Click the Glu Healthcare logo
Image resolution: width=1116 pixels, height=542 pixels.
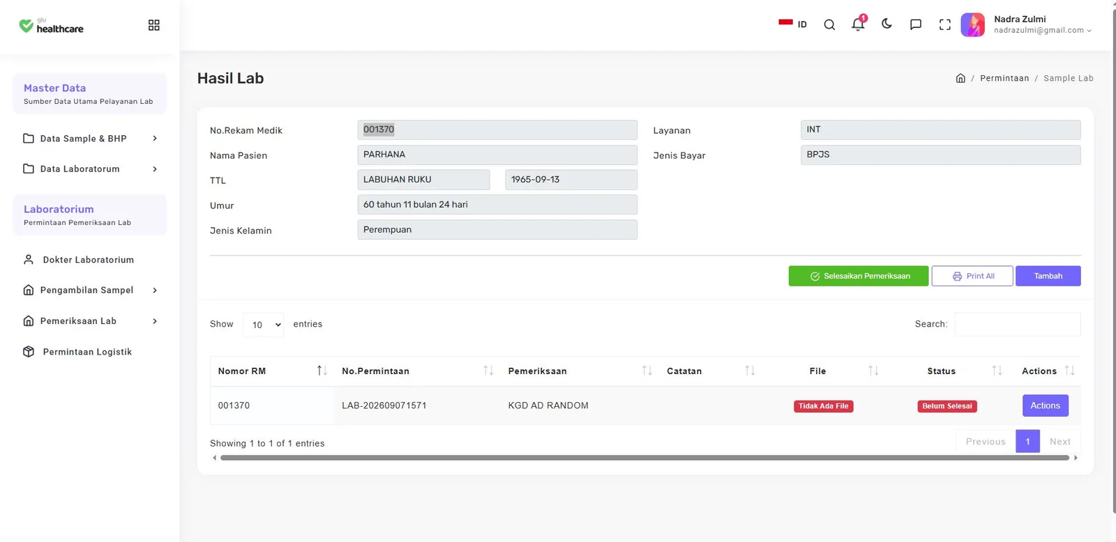(x=51, y=26)
